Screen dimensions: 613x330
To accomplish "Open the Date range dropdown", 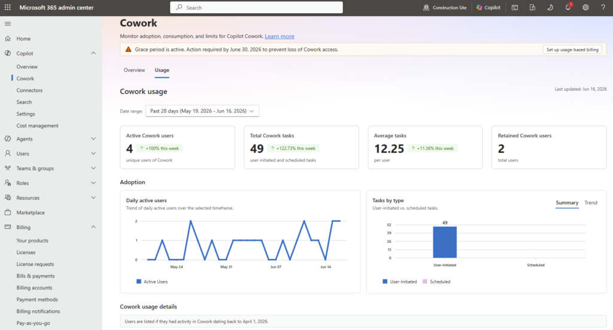I will coord(202,111).
